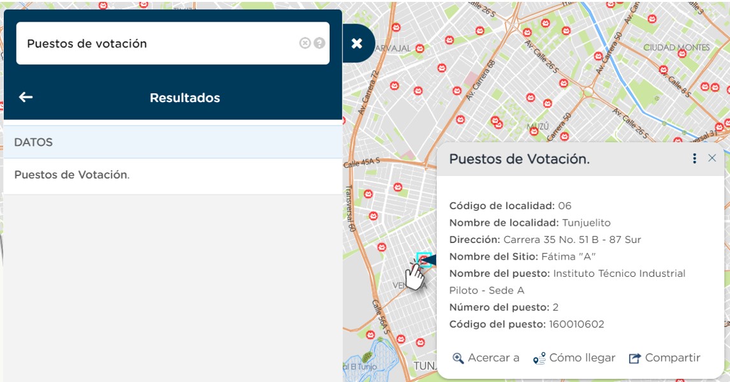
Task: Click the Resultados header
Action: coord(184,97)
